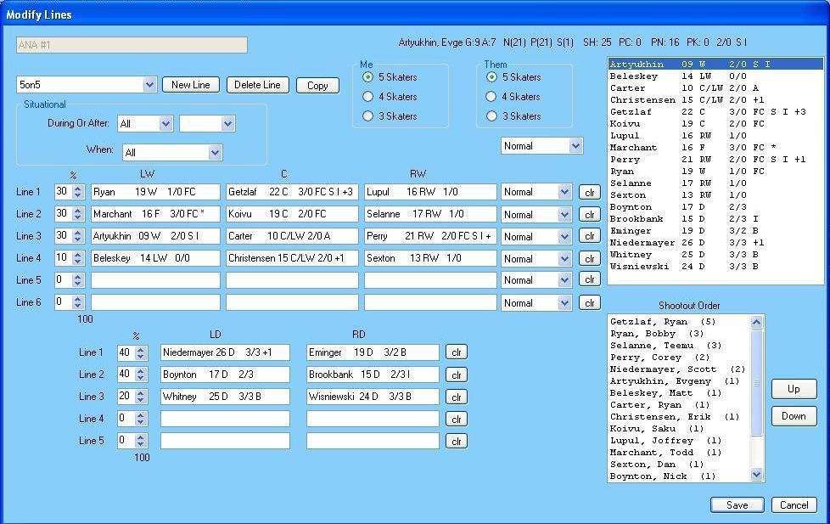Viewport: 830px width, 524px height.
Task: Select Selanne, Teemu in Shootout Order
Action: tap(665, 346)
